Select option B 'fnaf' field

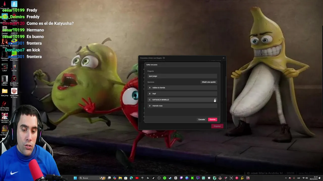pos(182,94)
